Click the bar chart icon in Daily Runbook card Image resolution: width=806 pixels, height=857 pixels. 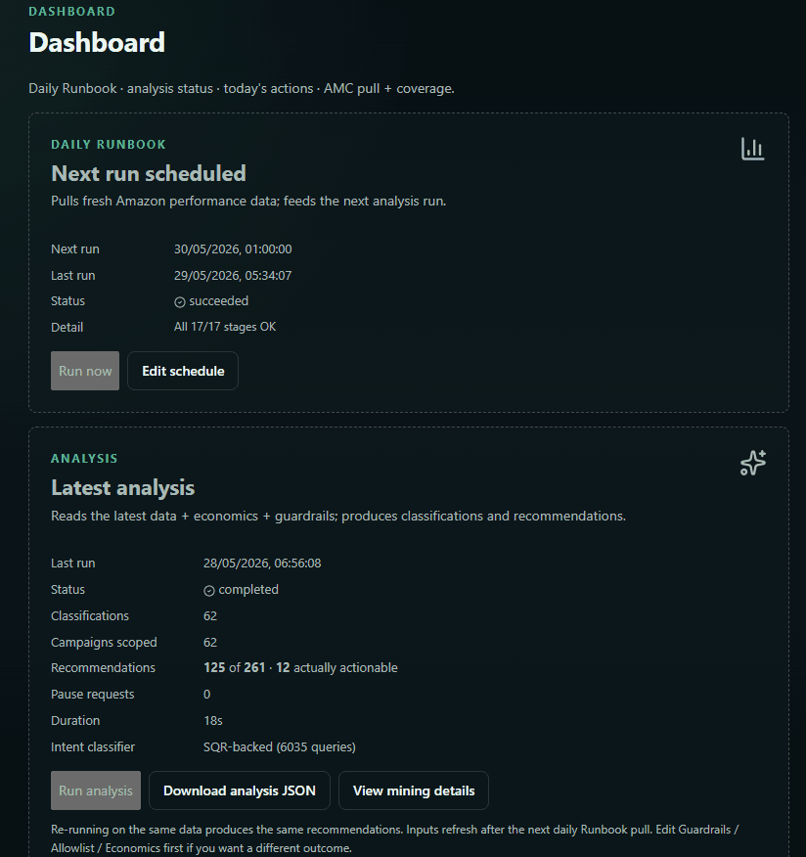tap(752, 149)
